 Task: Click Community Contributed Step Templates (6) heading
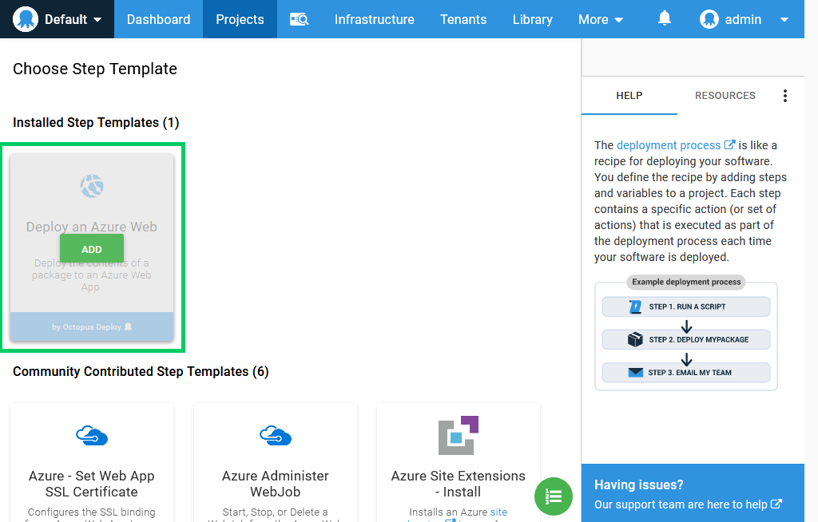141,371
